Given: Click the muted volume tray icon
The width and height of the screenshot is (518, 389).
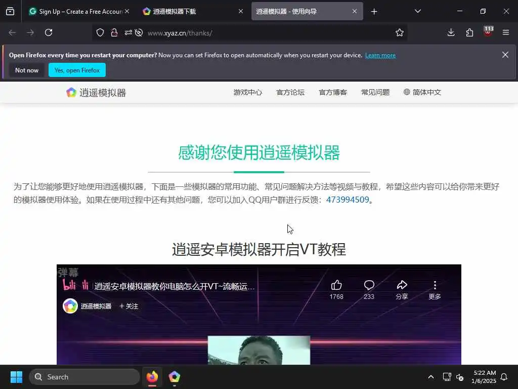Looking at the screenshot, I should click(460, 377).
